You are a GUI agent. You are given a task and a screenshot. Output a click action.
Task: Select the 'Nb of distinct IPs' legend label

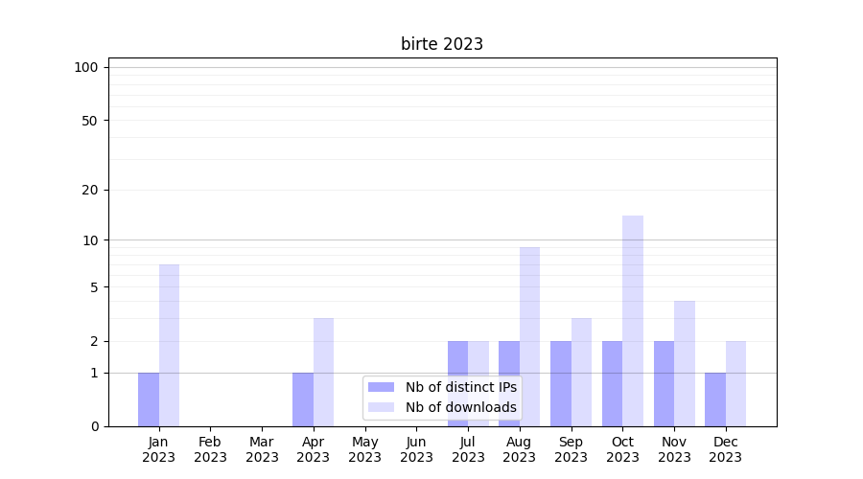460,387
